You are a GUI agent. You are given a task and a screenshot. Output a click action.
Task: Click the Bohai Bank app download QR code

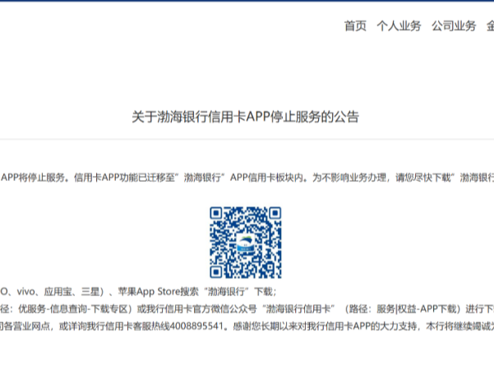coord(246,243)
